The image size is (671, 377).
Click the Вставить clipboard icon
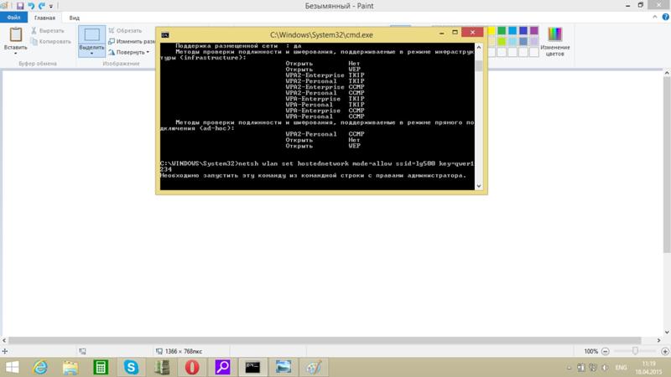pyautogui.click(x=16, y=34)
